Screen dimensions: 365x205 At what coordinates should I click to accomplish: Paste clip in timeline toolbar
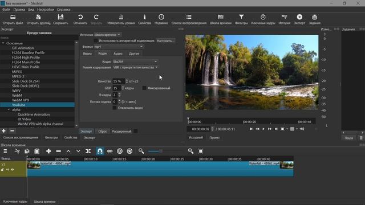[36, 151]
